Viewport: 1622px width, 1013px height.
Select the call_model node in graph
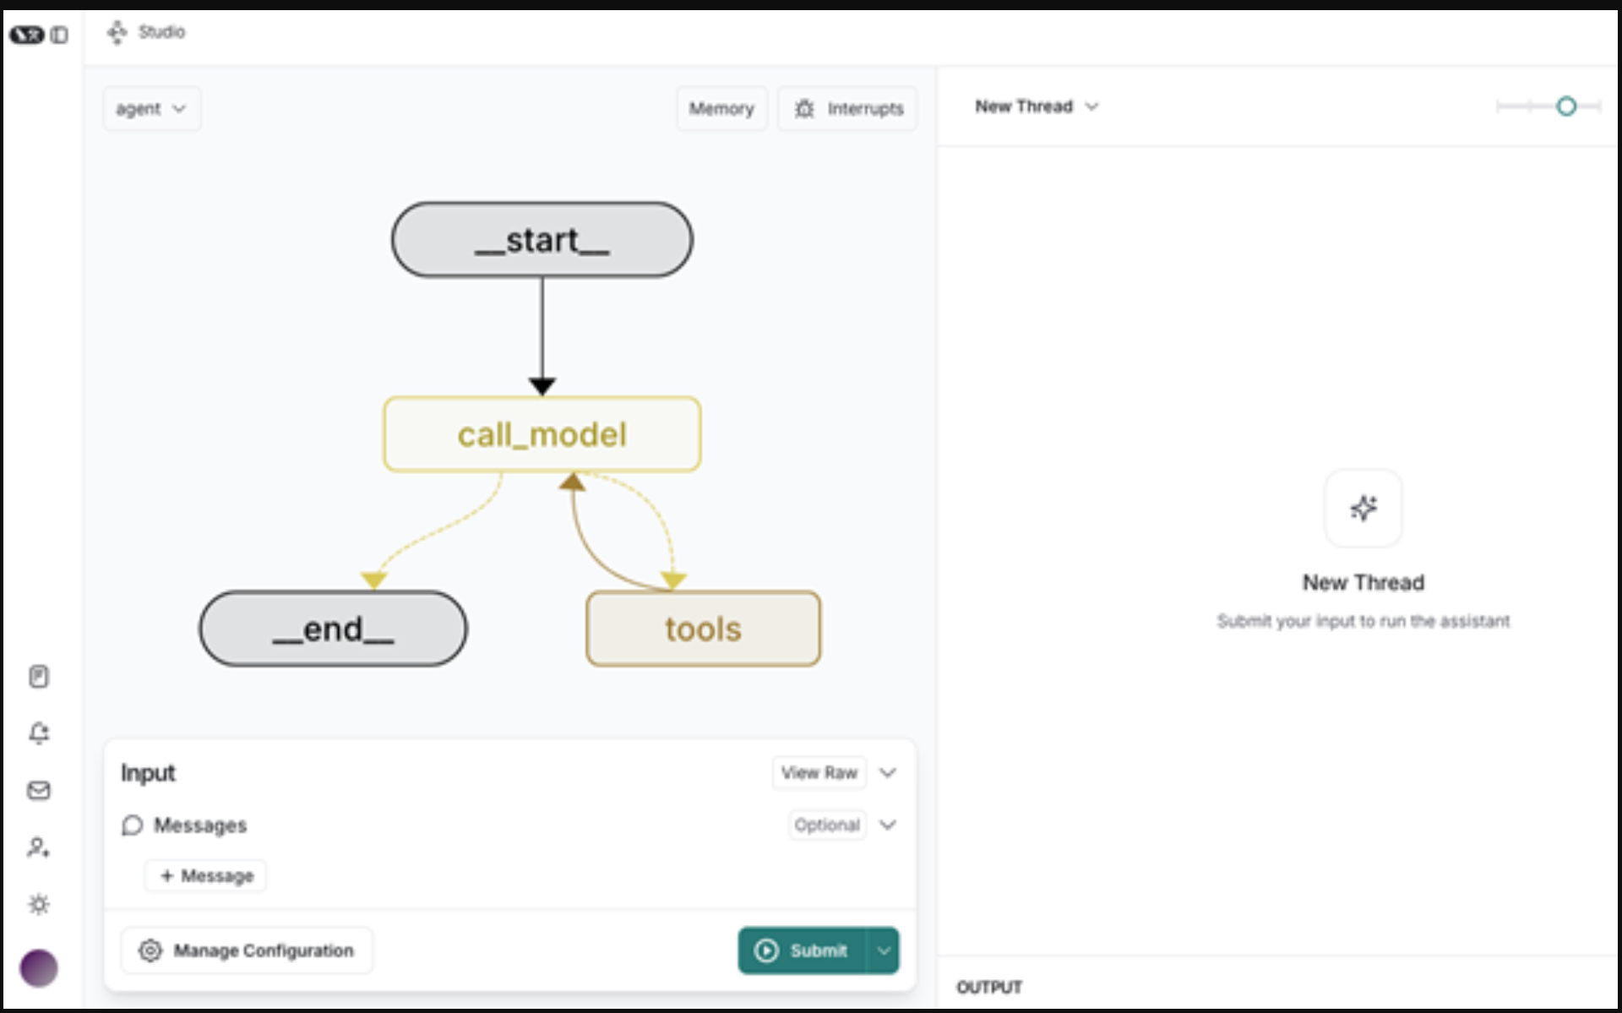pyautogui.click(x=542, y=434)
